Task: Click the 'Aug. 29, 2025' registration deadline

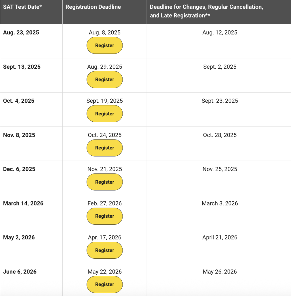Action: click(104, 67)
